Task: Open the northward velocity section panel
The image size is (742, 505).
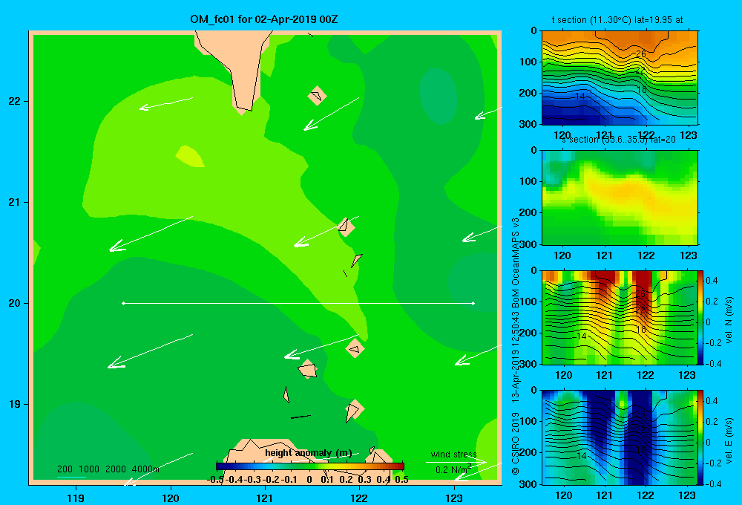Action: pyautogui.click(x=620, y=317)
